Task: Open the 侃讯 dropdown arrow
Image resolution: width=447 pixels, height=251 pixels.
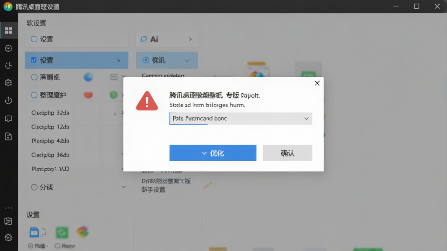Action: tap(187, 60)
